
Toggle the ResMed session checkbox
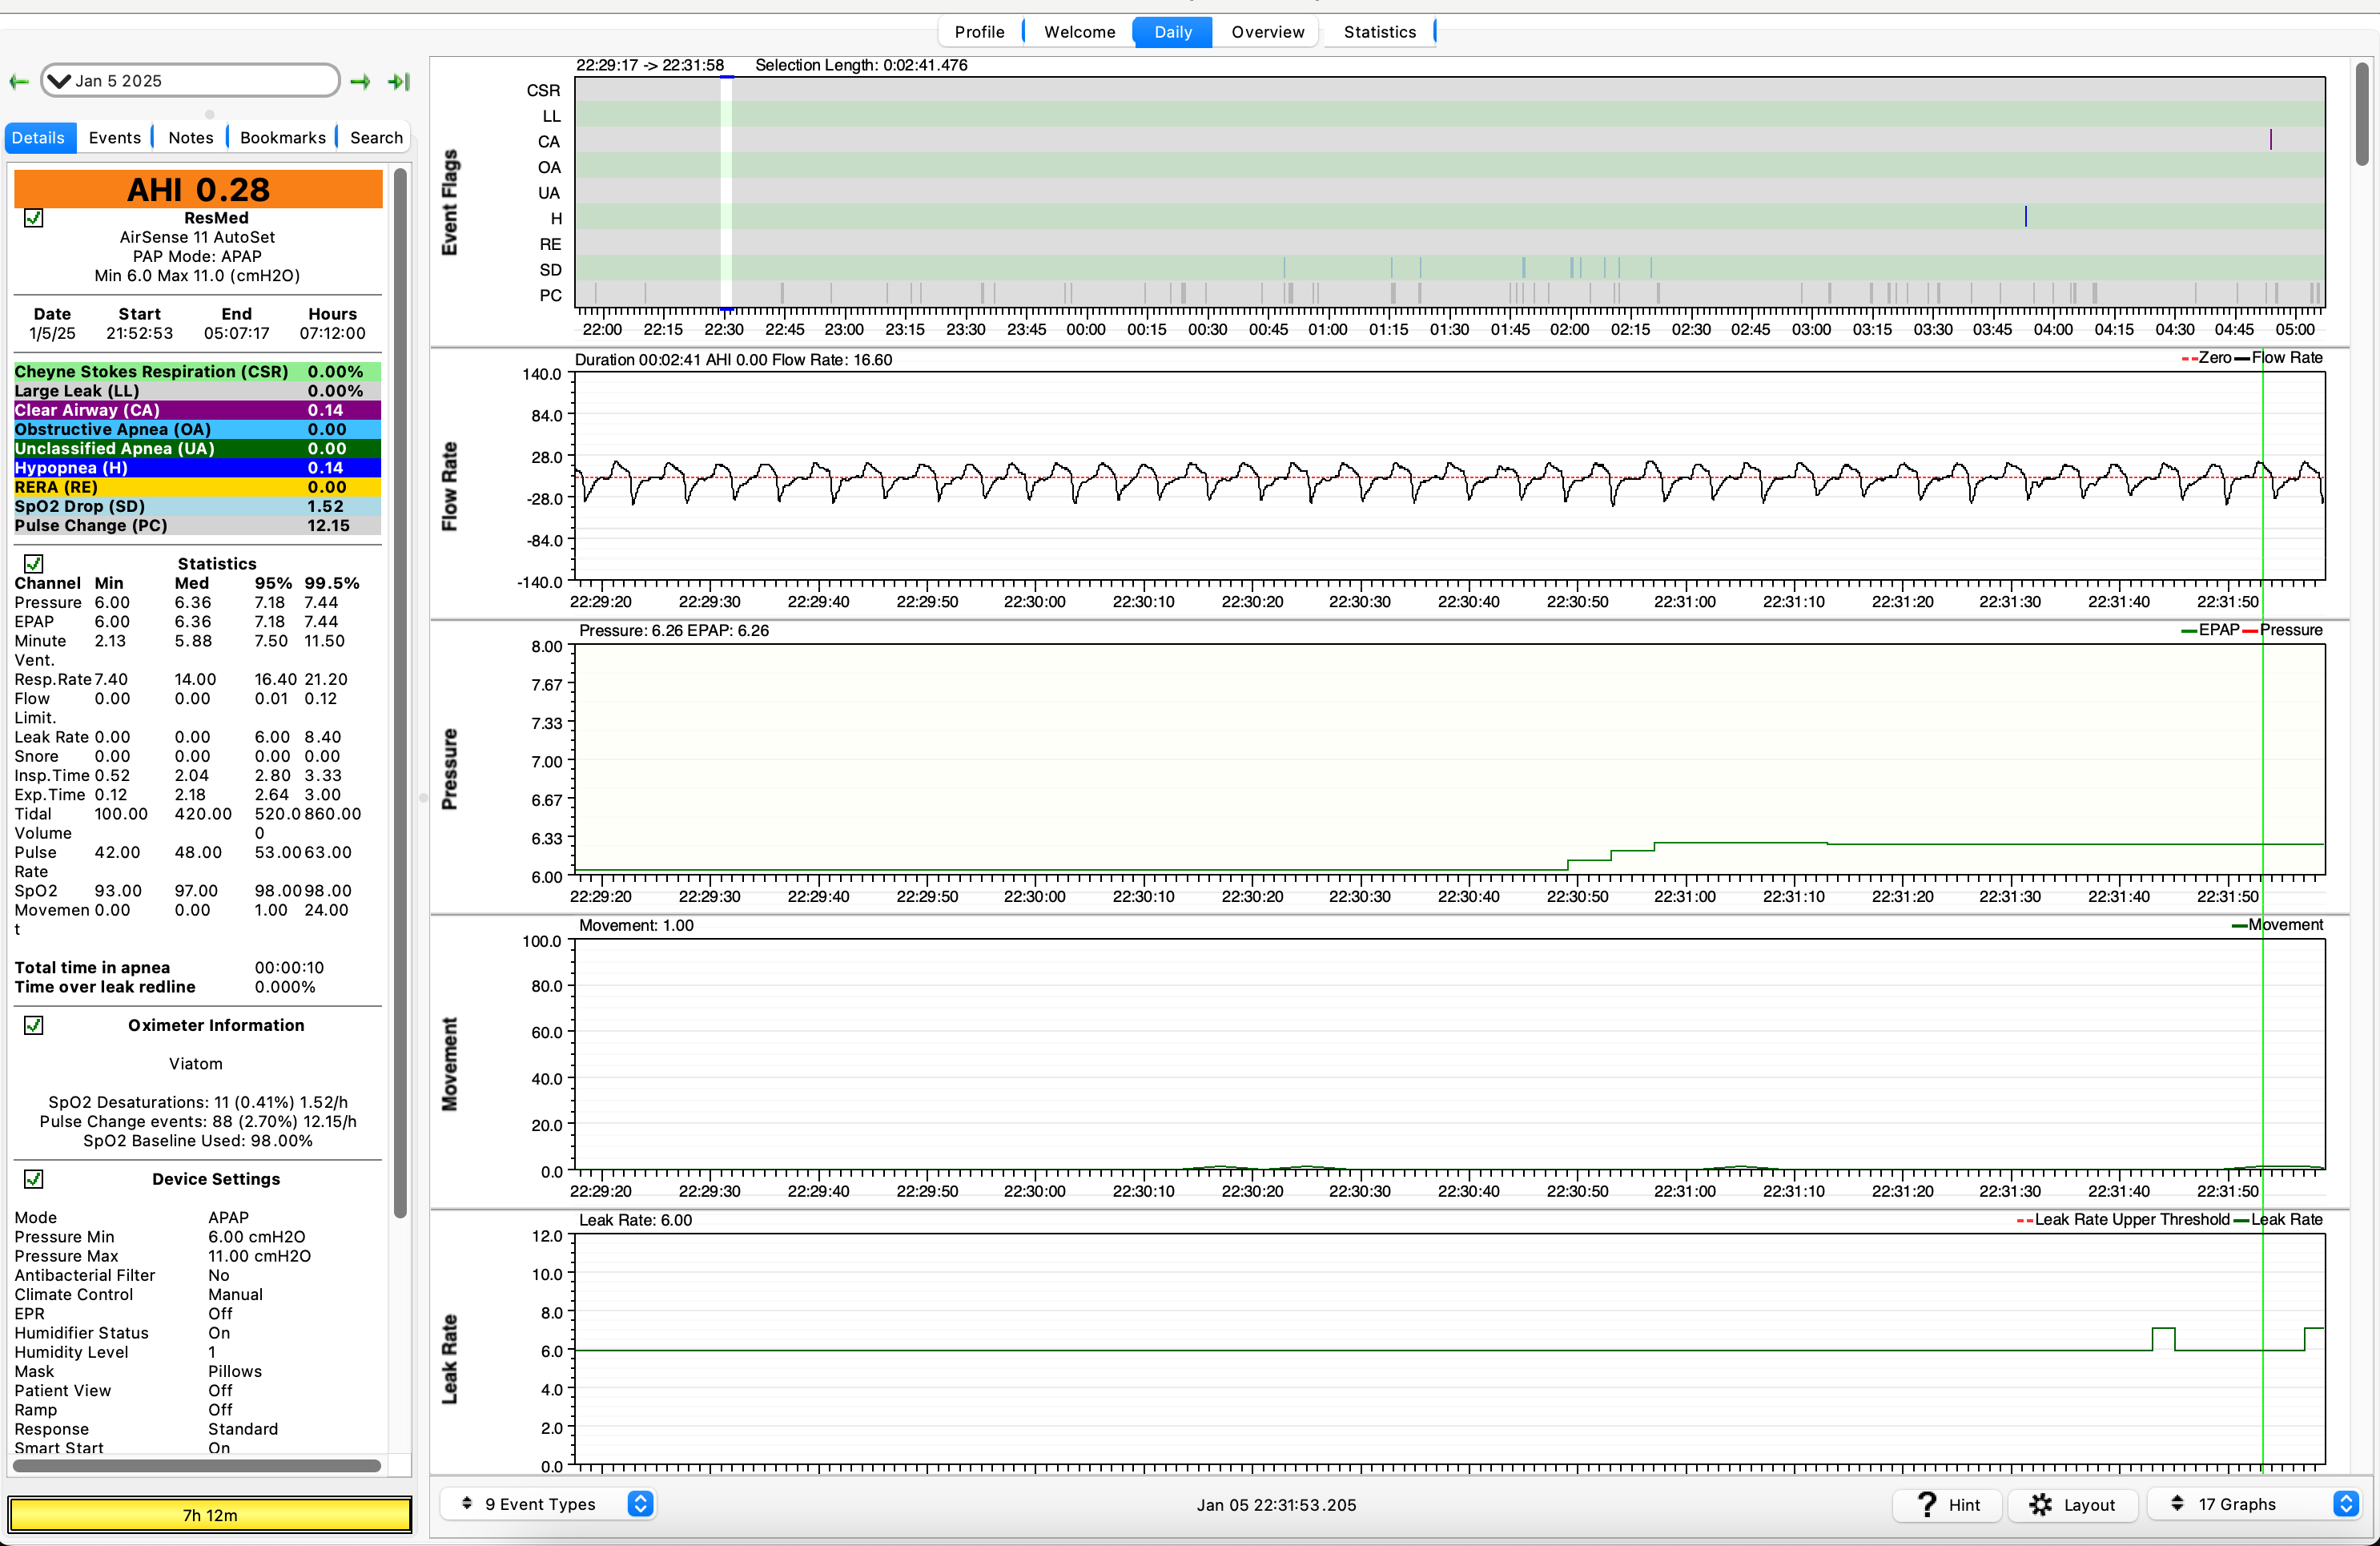[34, 218]
